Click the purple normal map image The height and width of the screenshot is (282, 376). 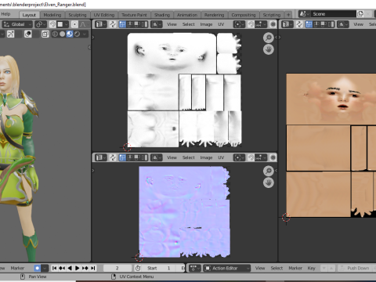point(184,212)
